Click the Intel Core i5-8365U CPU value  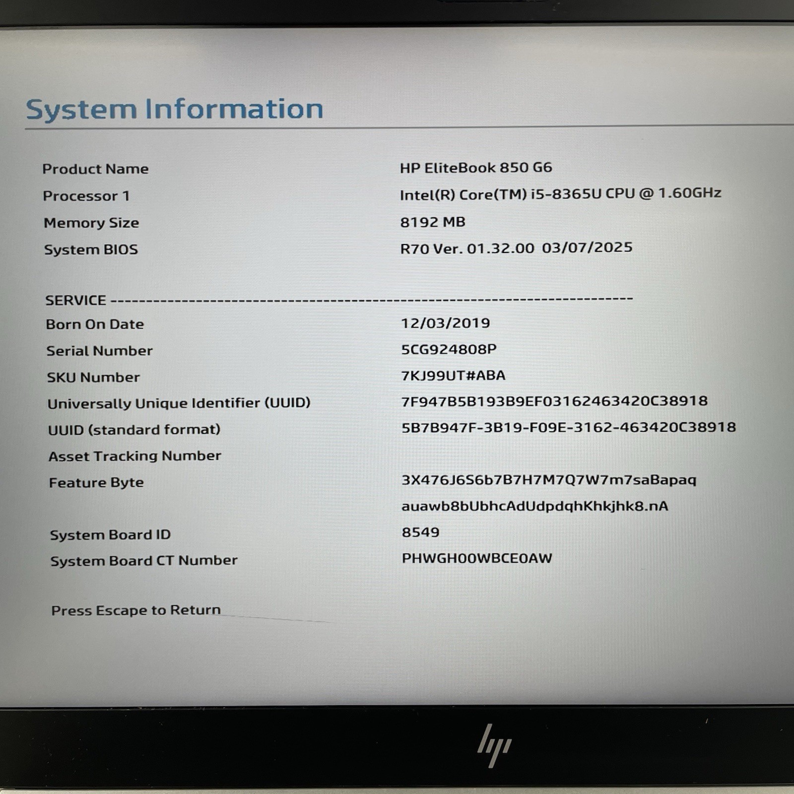(x=560, y=194)
